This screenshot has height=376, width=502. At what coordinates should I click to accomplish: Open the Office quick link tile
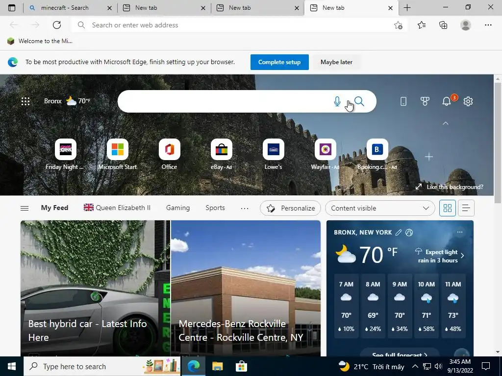pos(169,149)
